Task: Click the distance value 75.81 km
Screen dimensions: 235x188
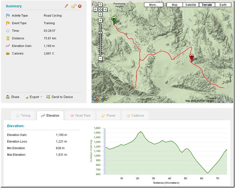Action: pyautogui.click(x=50, y=38)
